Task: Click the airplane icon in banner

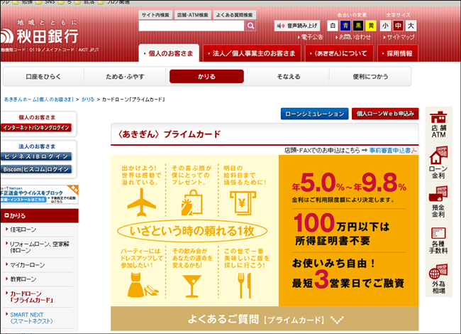Action: click(141, 203)
